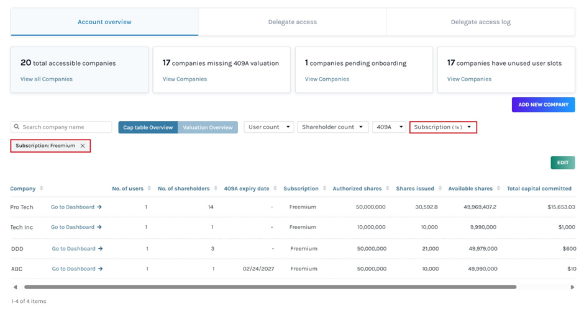Switch to Valuation Overview view
The image size is (584, 314).
coord(208,127)
